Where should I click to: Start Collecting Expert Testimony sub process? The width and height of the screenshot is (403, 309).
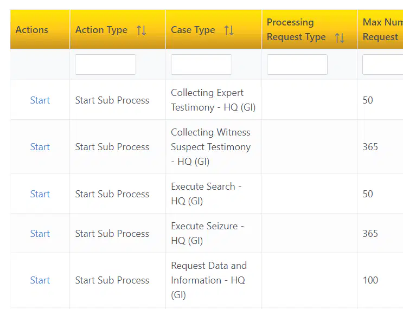click(x=40, y=100)
